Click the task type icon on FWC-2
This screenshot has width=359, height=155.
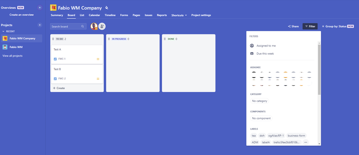tap(55, 79)
